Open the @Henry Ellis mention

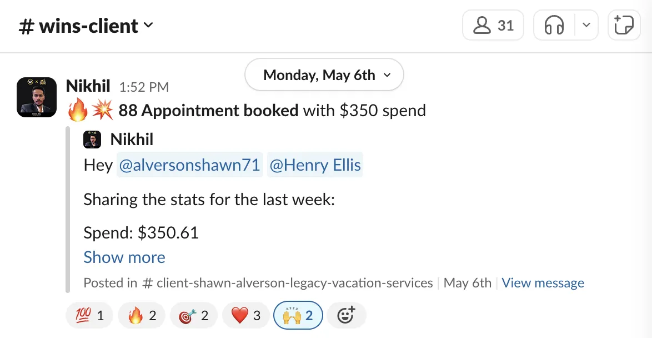315,165
